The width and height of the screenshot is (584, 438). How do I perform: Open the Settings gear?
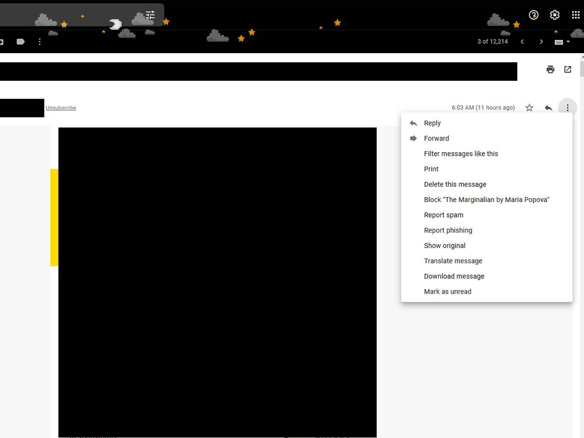(x=555, y=15)
